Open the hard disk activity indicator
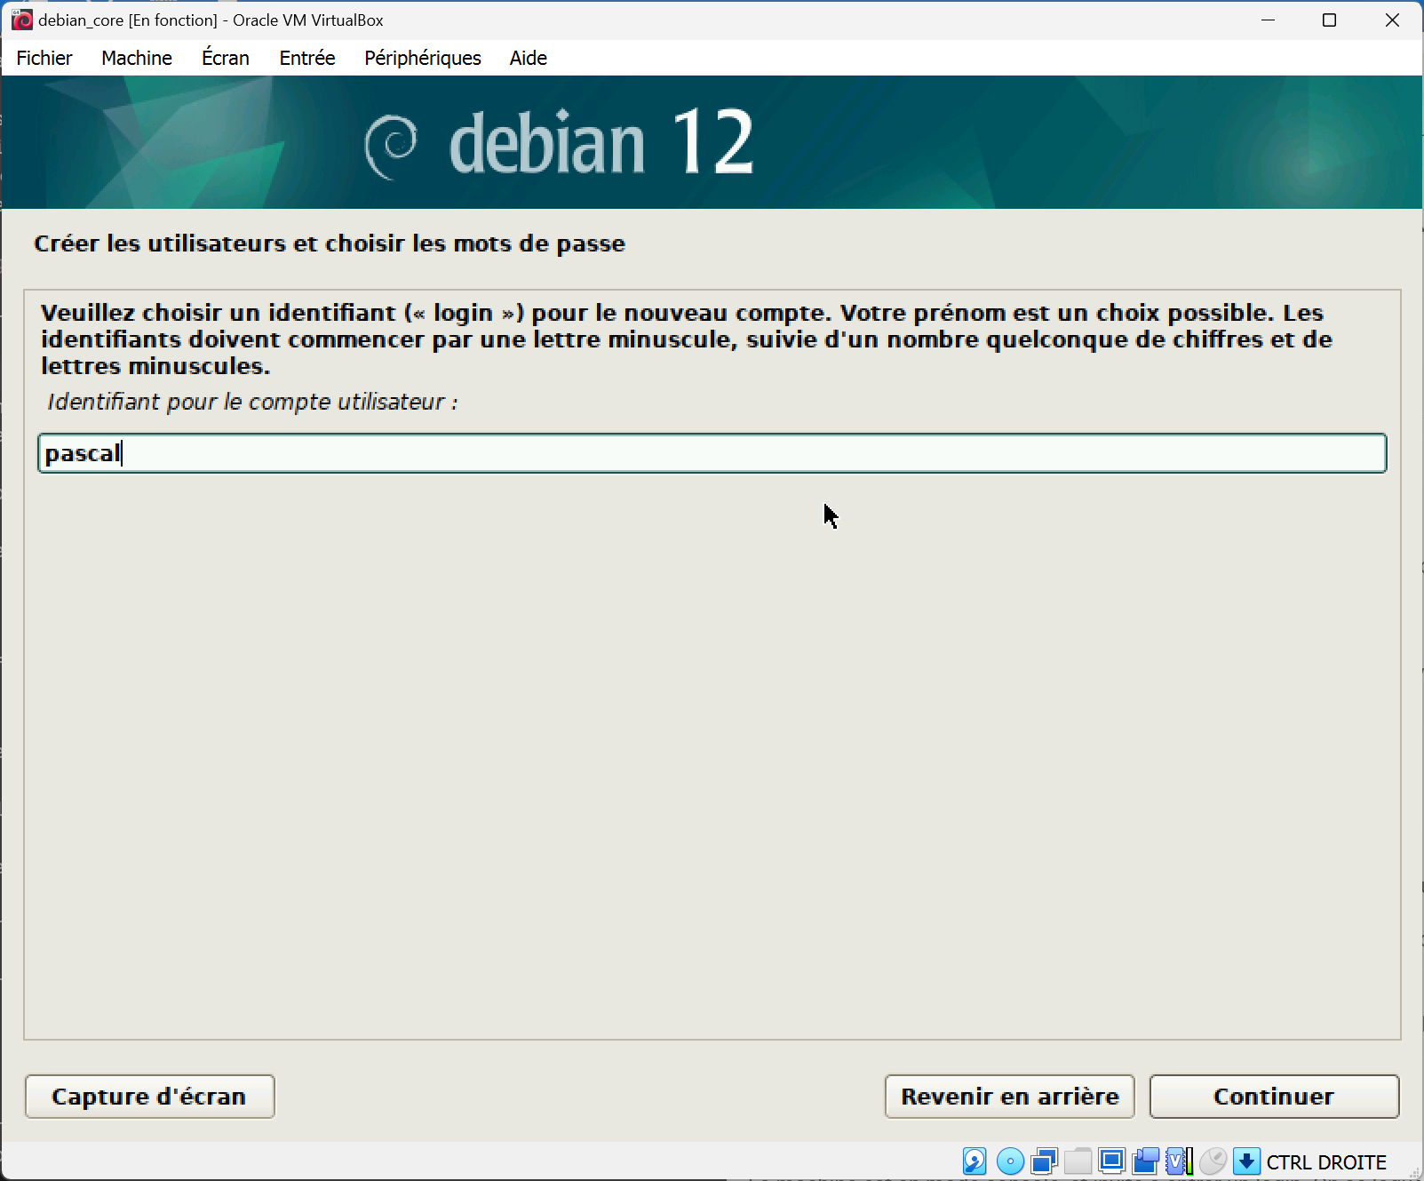1424x1181 pixels. point(975,1161)
